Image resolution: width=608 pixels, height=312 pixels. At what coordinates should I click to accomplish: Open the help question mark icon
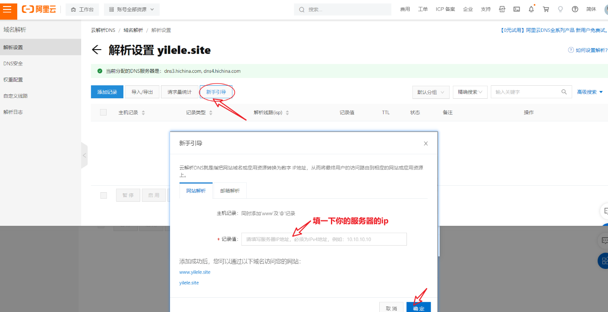tap(575, 9)
